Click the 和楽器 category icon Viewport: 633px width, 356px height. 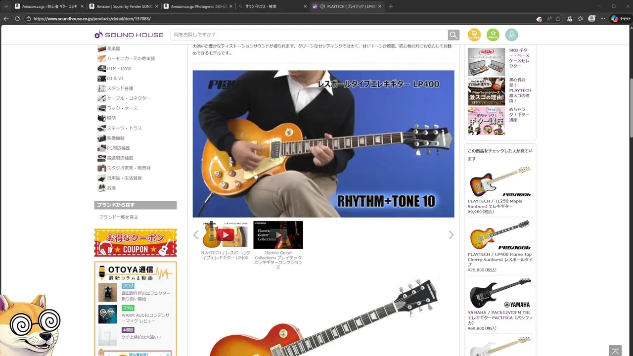101,48
